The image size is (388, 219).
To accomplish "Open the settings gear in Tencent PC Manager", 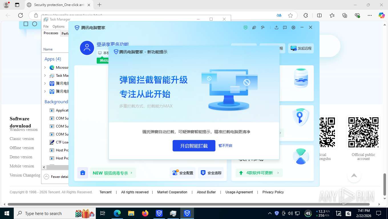I will pos(293,28).
